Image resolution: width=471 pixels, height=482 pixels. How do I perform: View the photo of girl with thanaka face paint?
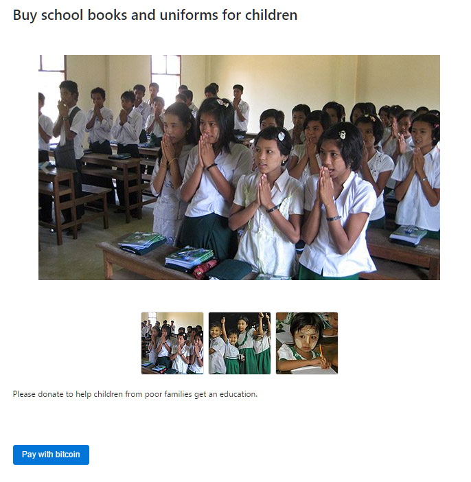pyautogui.click(x=307, y=343)
